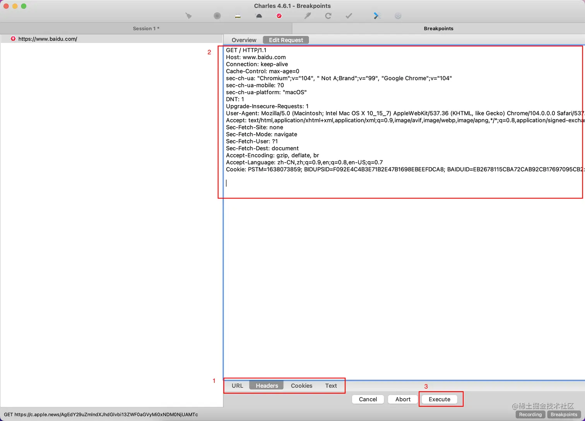
Task: Click the Execute button
Action: (440, 399)
